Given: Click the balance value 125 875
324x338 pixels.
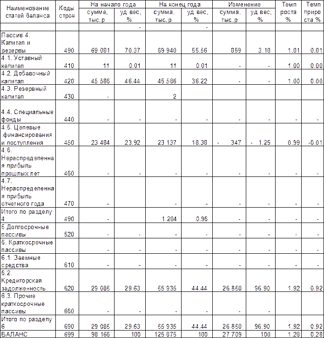Looking at the screenshot, I should (x=165, y=334).
